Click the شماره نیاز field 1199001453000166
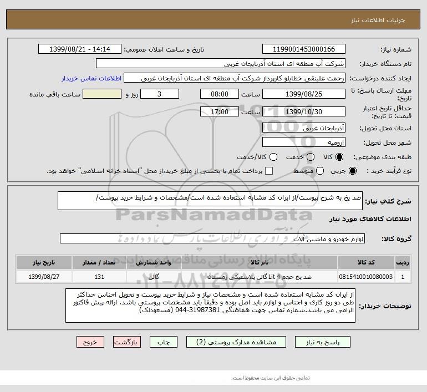Viewport: 427px width, 392px height. [304, 49]
